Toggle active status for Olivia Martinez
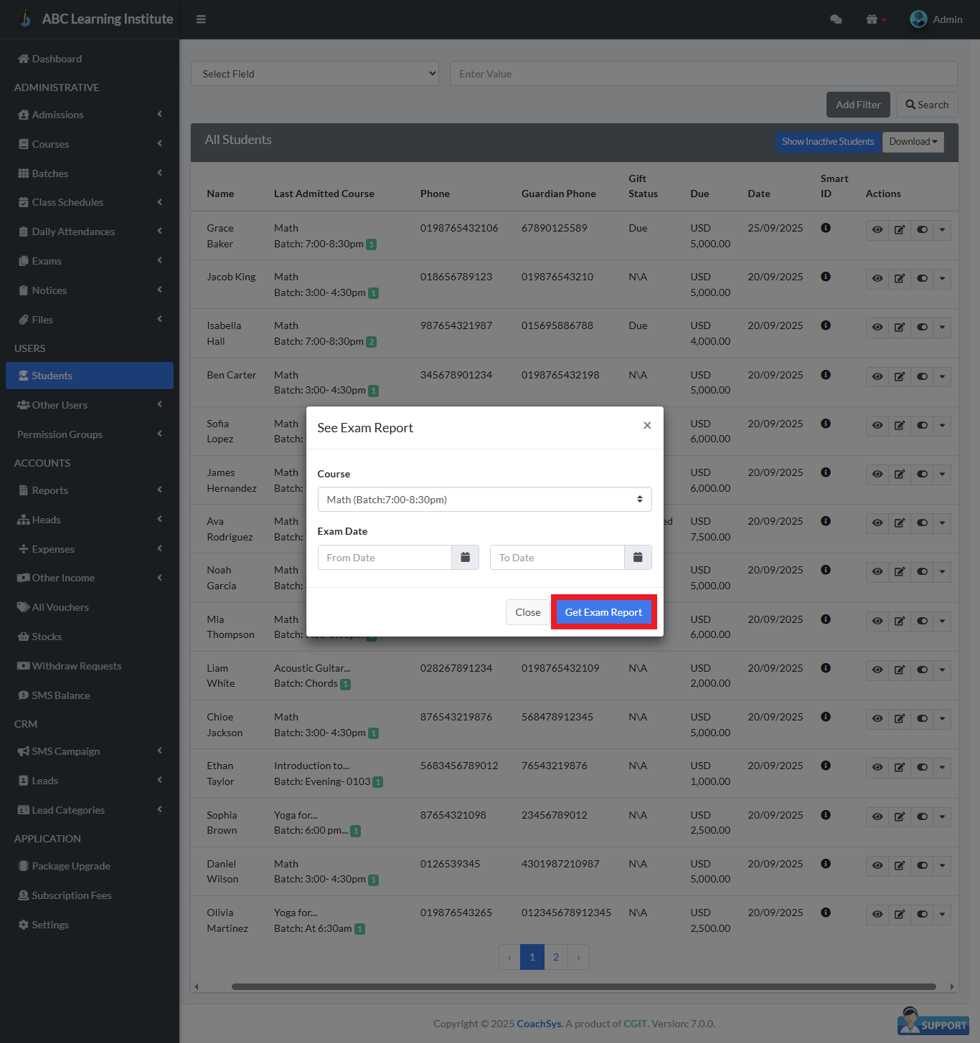 coord(922,915)
